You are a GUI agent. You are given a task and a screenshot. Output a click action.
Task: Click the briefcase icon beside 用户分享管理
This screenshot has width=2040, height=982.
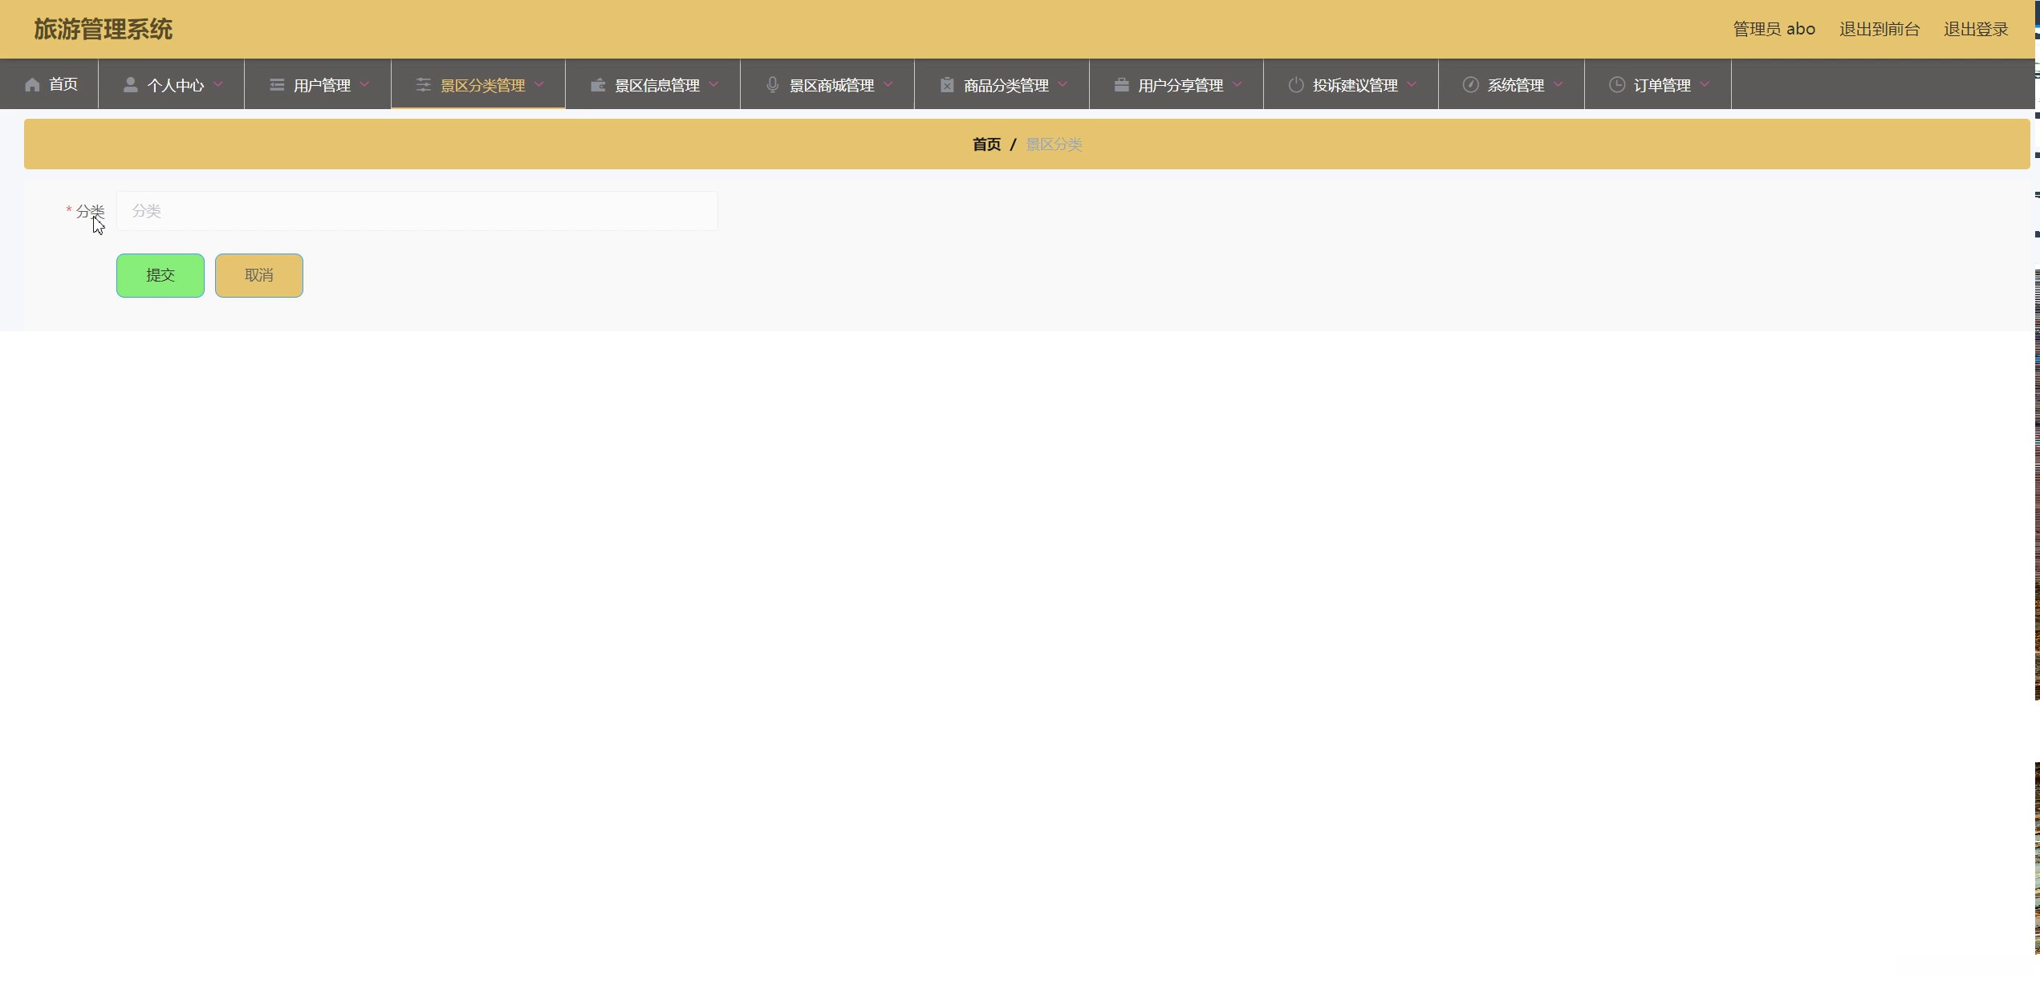[1121, 85]
